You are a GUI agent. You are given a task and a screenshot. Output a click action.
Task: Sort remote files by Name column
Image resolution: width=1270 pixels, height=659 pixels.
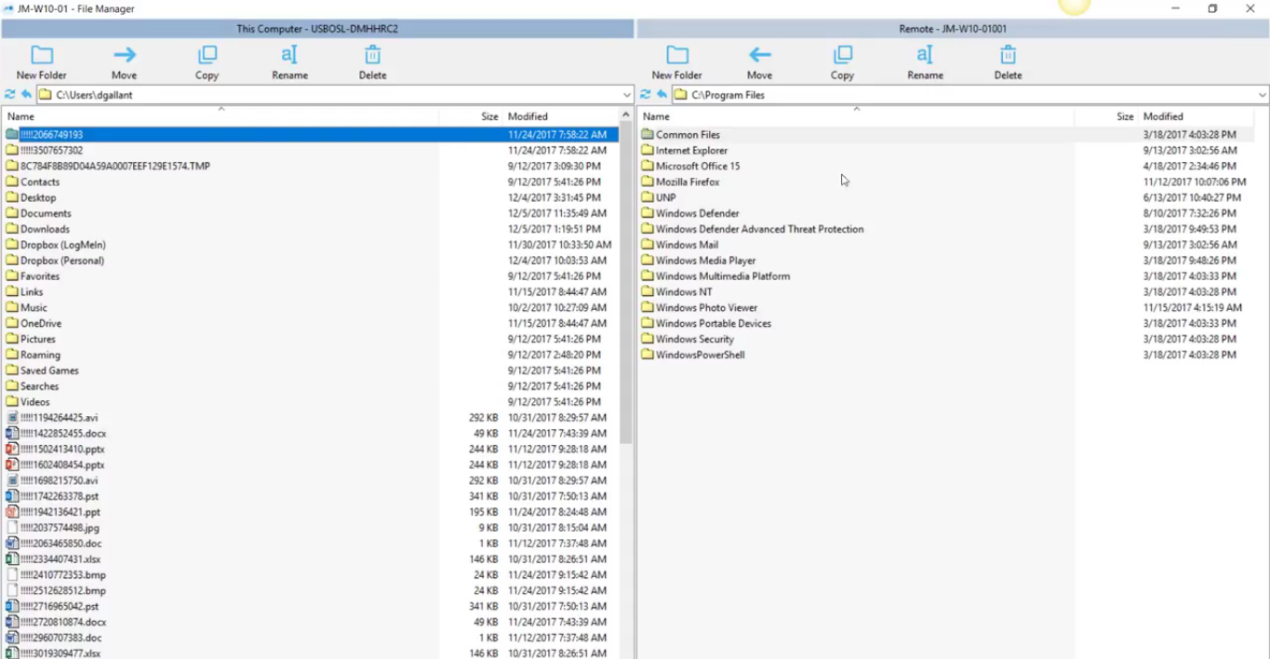pyautogui.click(x=657, y=116)
